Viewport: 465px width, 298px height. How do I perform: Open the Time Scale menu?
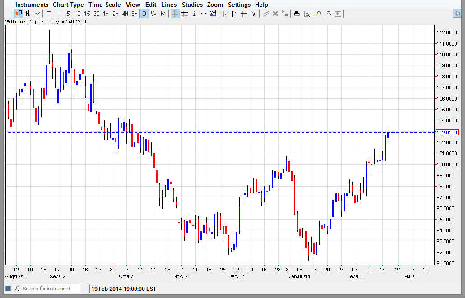tap(104, 5)
